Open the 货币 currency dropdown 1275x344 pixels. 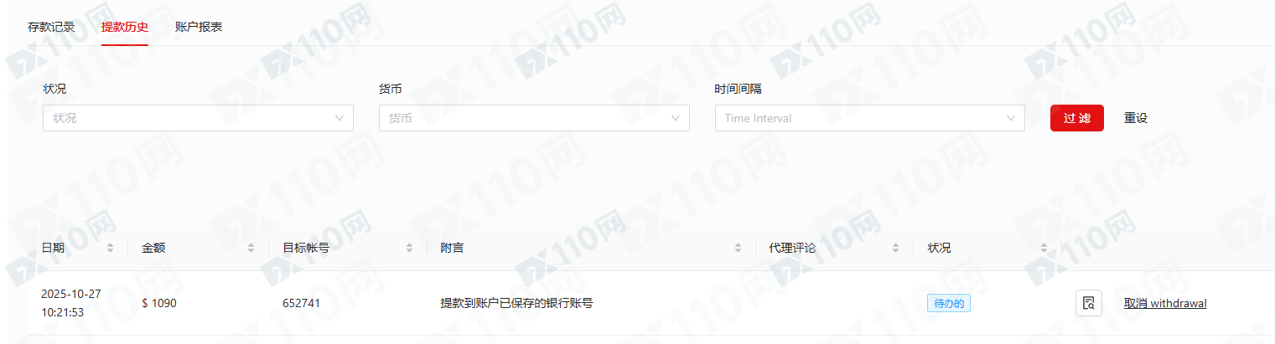534,118
